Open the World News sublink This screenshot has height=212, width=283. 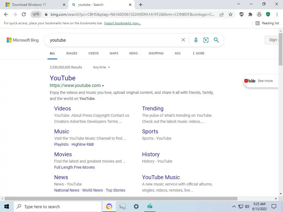point(92,190)
